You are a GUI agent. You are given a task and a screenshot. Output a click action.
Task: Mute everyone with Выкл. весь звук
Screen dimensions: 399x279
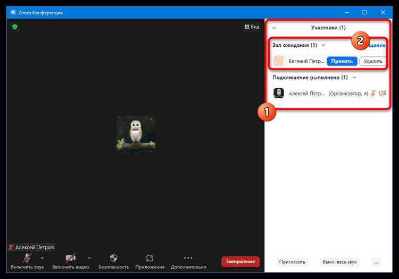click(x=339, y=262)
